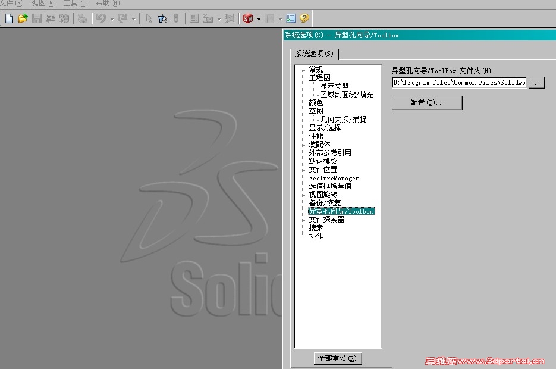Click the red SolidWorks SW cube icon
The image size is (556, 369).
(x=248, y=18)
